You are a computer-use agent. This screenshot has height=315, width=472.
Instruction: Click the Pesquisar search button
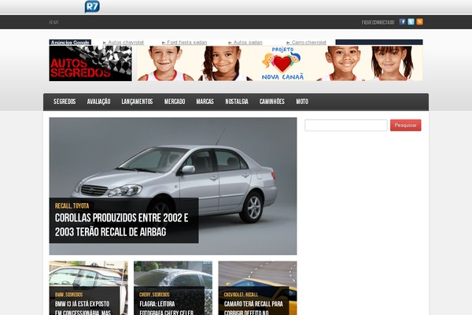tap(405, 125)
